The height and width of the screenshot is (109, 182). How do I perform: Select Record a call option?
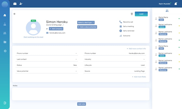click(x=128, y=22)
